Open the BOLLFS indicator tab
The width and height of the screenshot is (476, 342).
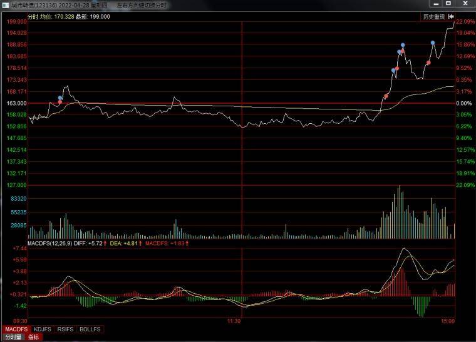point(90,329)
